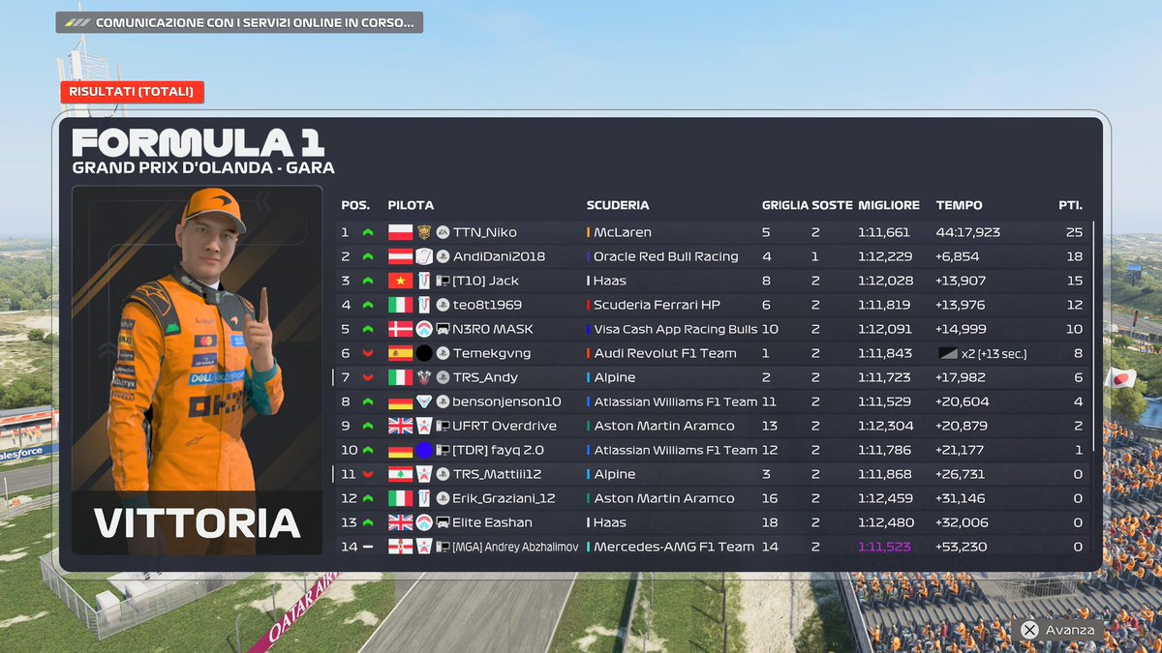Screen dimensions: 1162x653
Task: Click Audi Revolut F1 Team name
Action: [665, 353]
